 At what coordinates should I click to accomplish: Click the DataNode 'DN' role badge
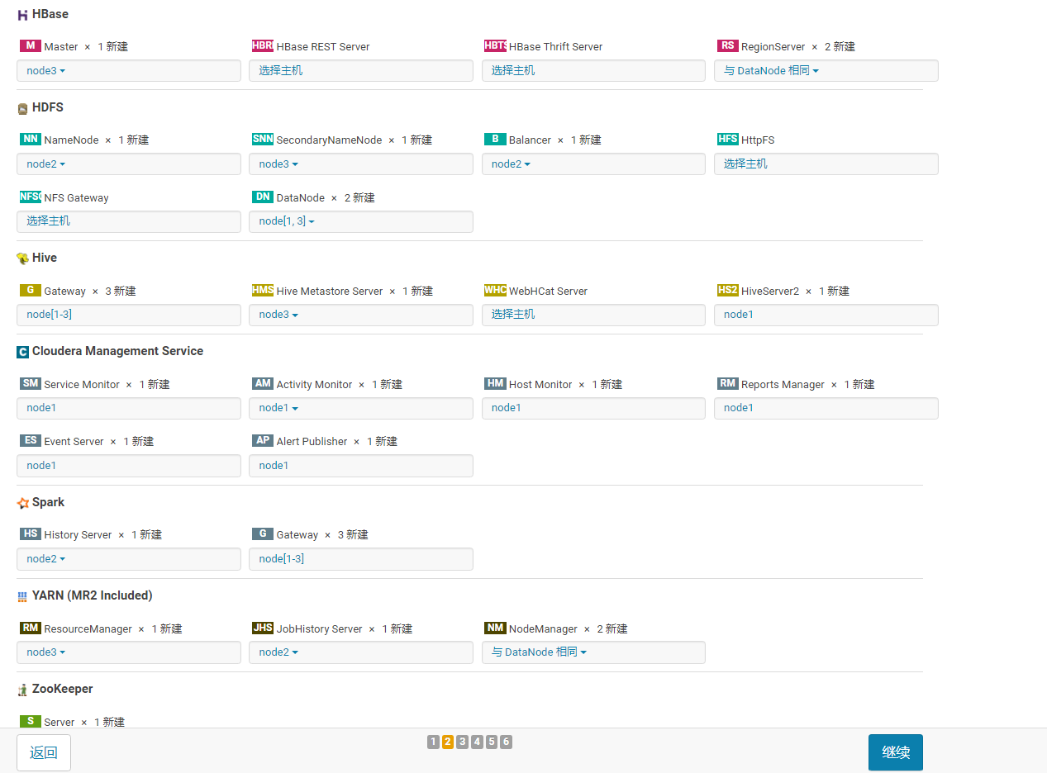[x=263, y=197]
